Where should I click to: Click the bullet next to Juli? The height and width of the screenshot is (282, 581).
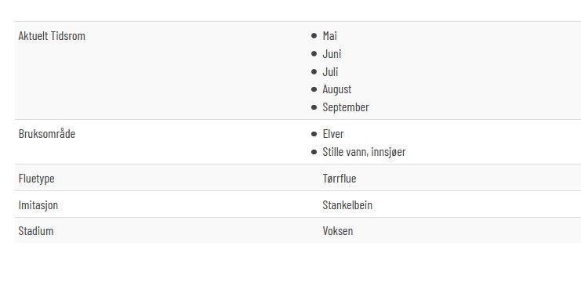click(314, 72)
